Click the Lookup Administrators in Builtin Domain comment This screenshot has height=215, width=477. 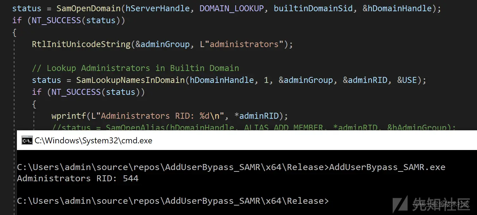click(135, 68)
